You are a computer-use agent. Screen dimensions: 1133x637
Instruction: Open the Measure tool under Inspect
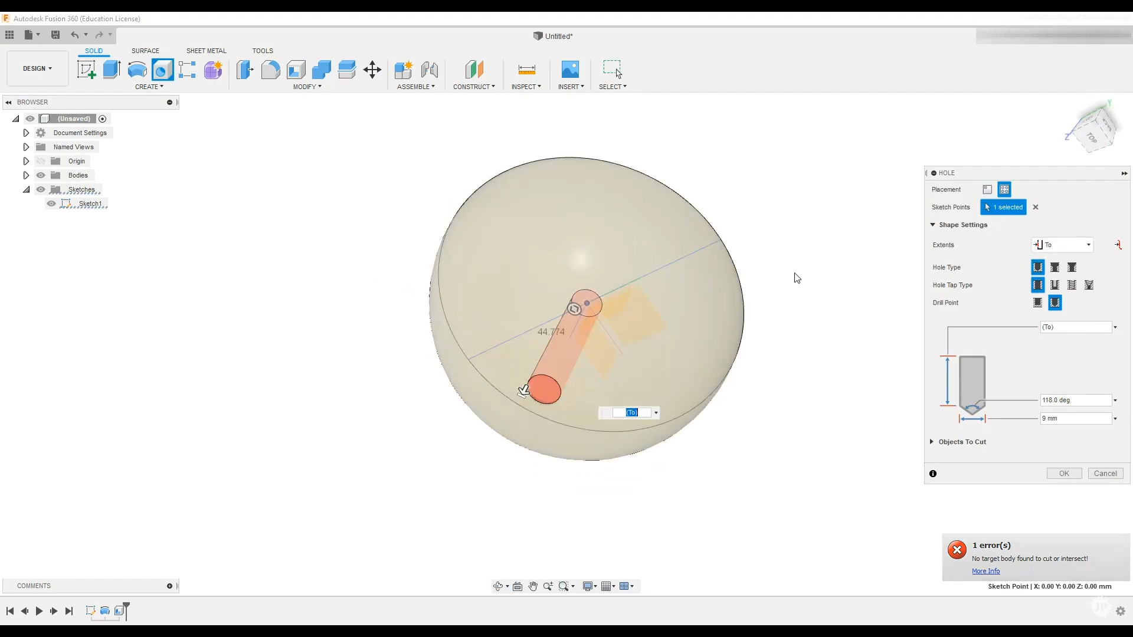tap(527, 70)
